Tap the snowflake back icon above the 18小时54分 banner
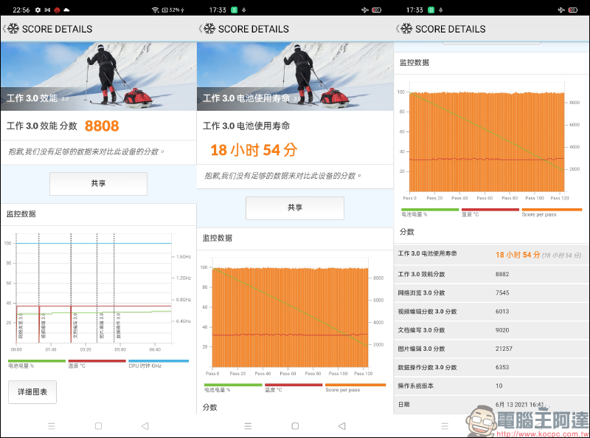The width and height of the screenshot is (590, 438). pyautogui.click(x=209, y=29)
